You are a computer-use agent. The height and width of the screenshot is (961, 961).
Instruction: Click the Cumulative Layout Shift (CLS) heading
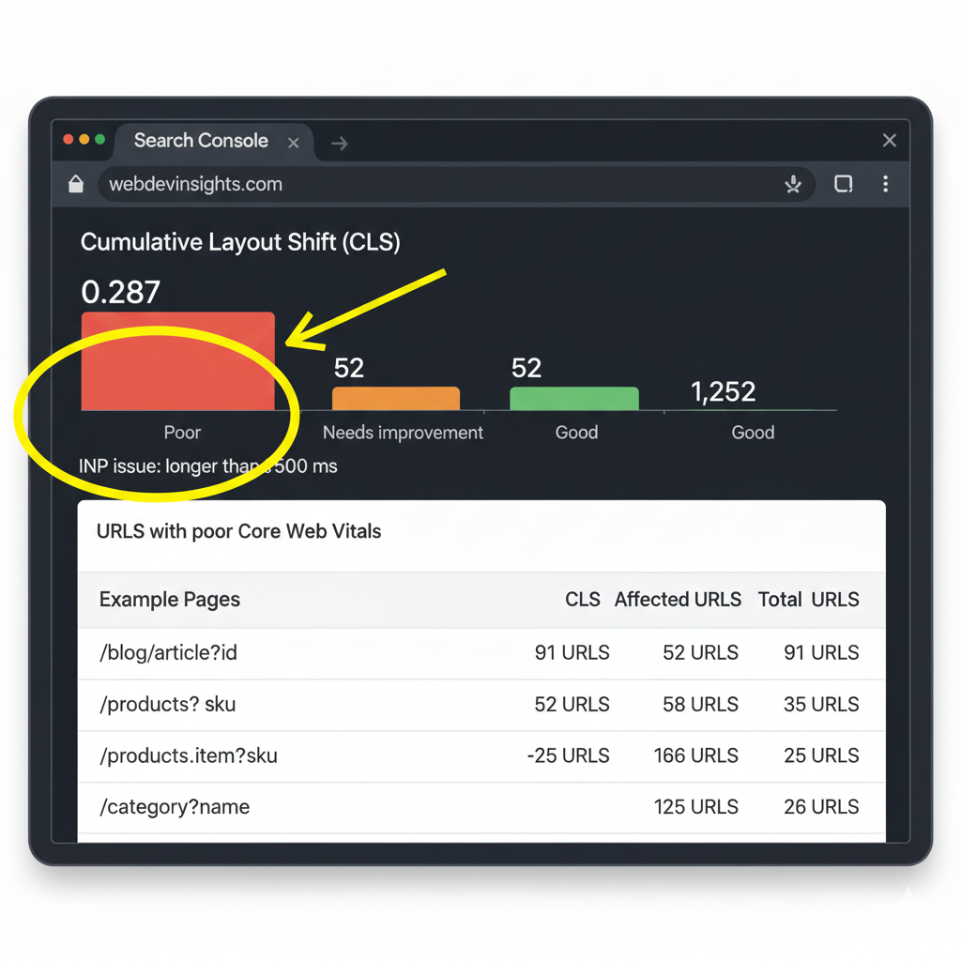(x=240, y=242)
